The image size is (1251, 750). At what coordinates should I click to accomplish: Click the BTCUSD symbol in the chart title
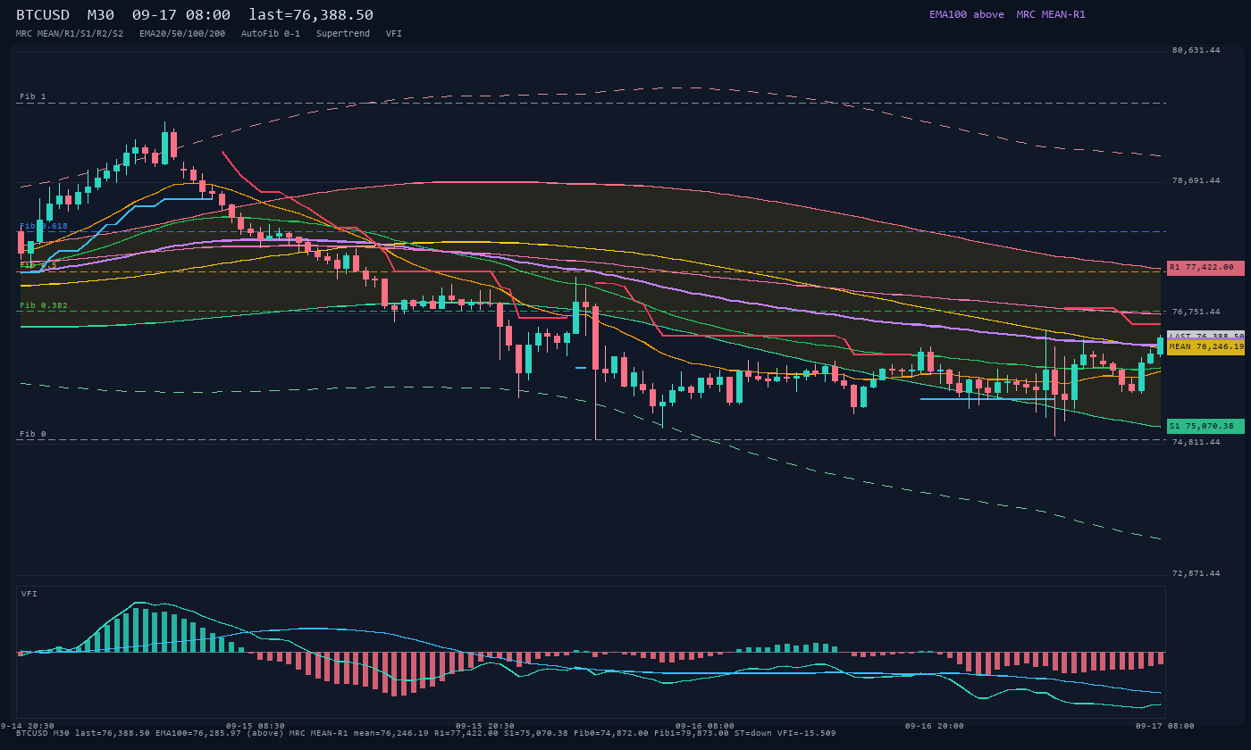(x=43, y=15)
